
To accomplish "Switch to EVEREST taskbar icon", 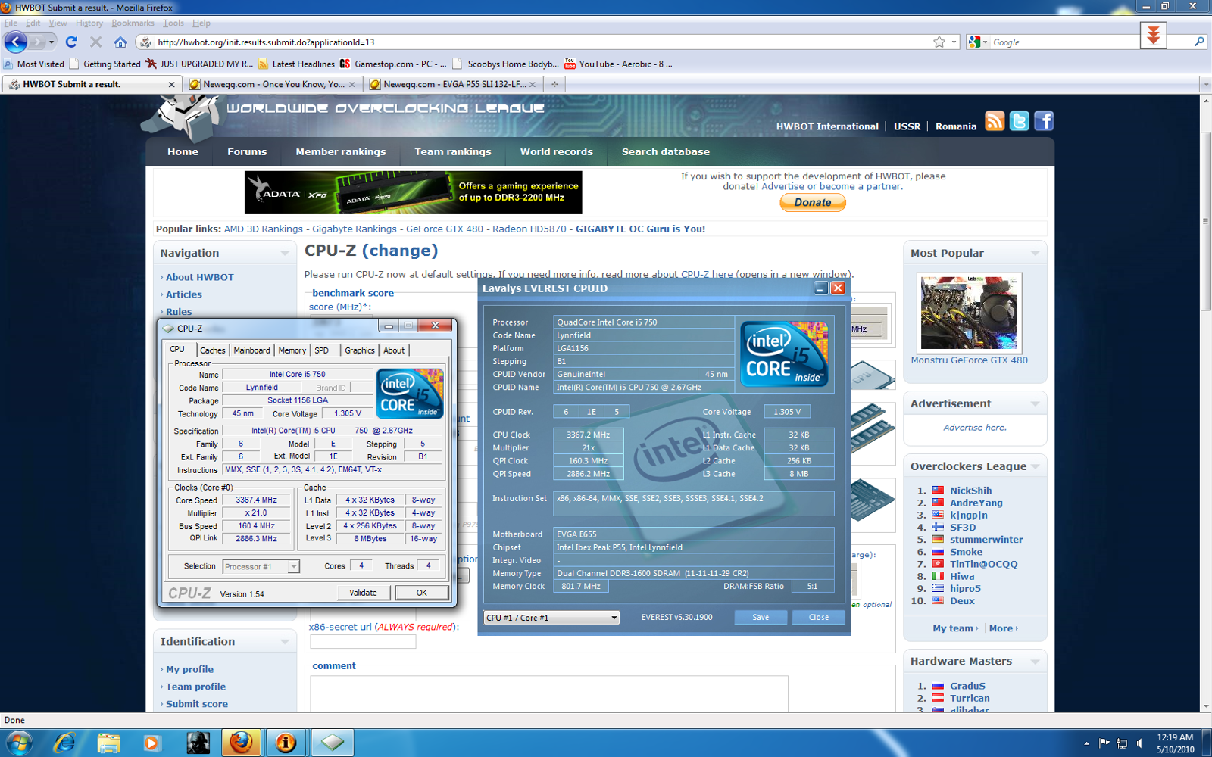I will [286, 743].
